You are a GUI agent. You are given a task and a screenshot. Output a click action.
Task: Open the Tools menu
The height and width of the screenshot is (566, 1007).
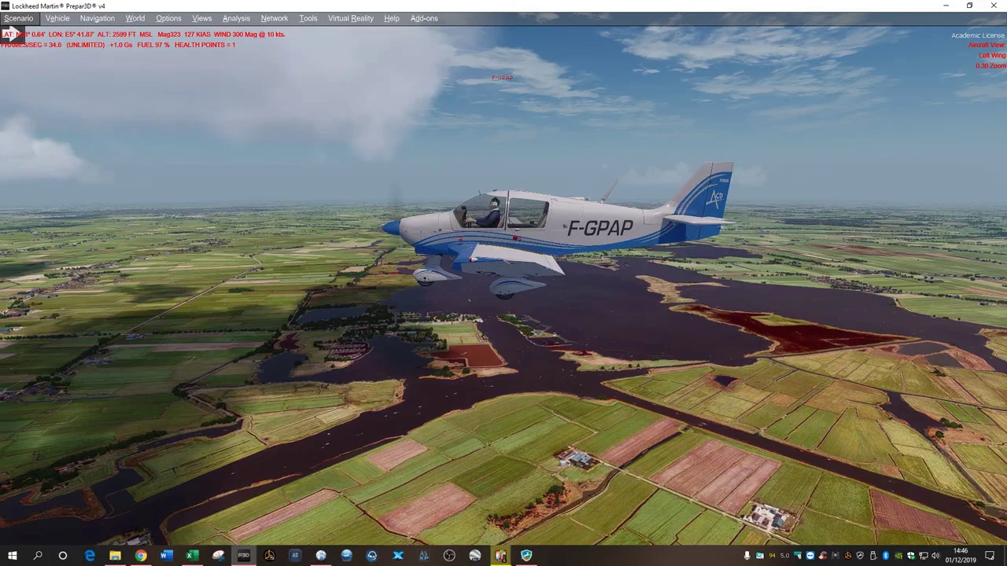(308, 18)
